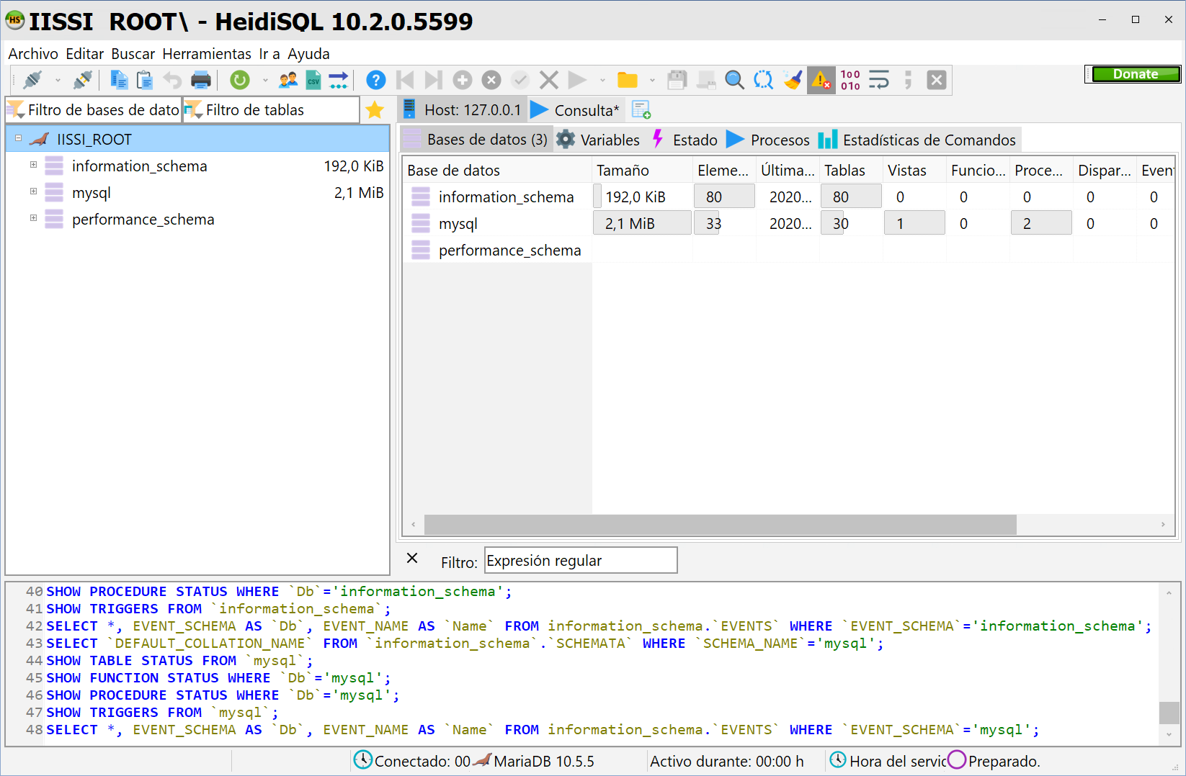1186x776 pixels.
Task: Click the Expresión regular filter field
Action: tap(580, 559)
